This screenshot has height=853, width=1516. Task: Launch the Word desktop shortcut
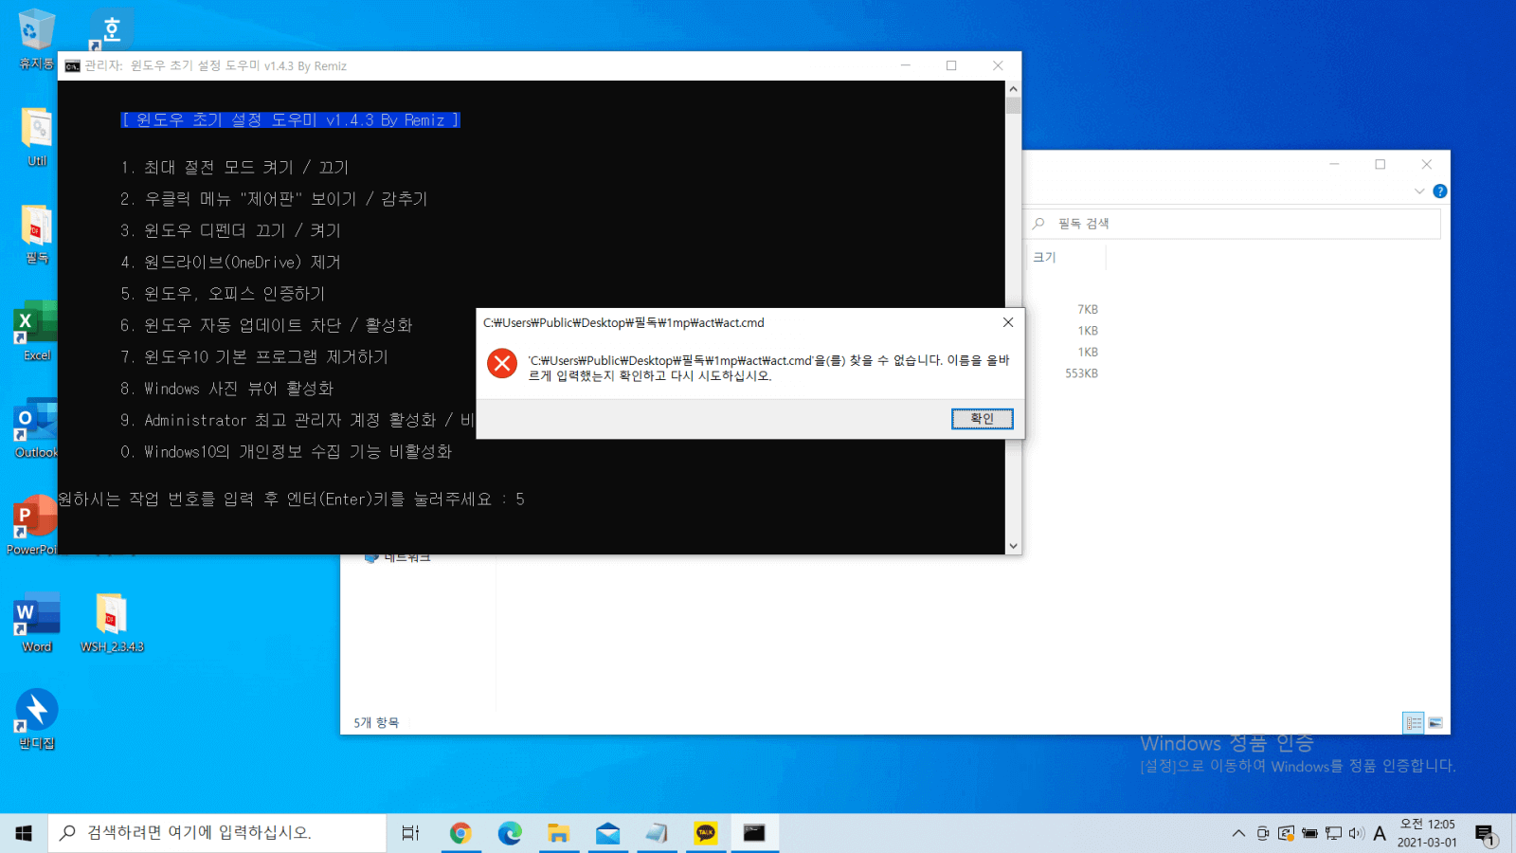pos(36,623)
